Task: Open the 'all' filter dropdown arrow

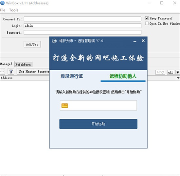Action: pos(178,72)
